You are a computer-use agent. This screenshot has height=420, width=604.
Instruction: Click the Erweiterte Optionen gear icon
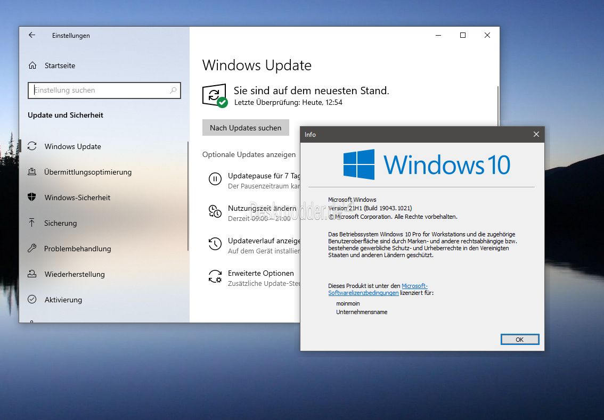click(215, 276)
